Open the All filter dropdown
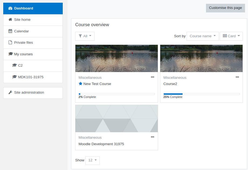 85,36
